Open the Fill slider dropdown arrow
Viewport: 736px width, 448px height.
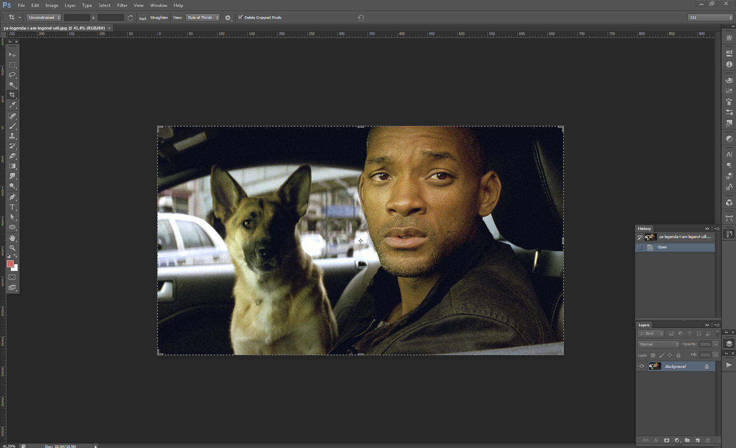716,355
